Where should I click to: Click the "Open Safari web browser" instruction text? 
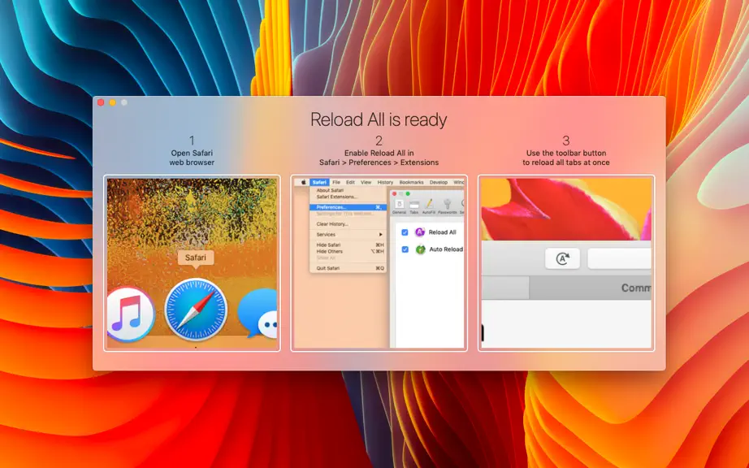[192, 158]
